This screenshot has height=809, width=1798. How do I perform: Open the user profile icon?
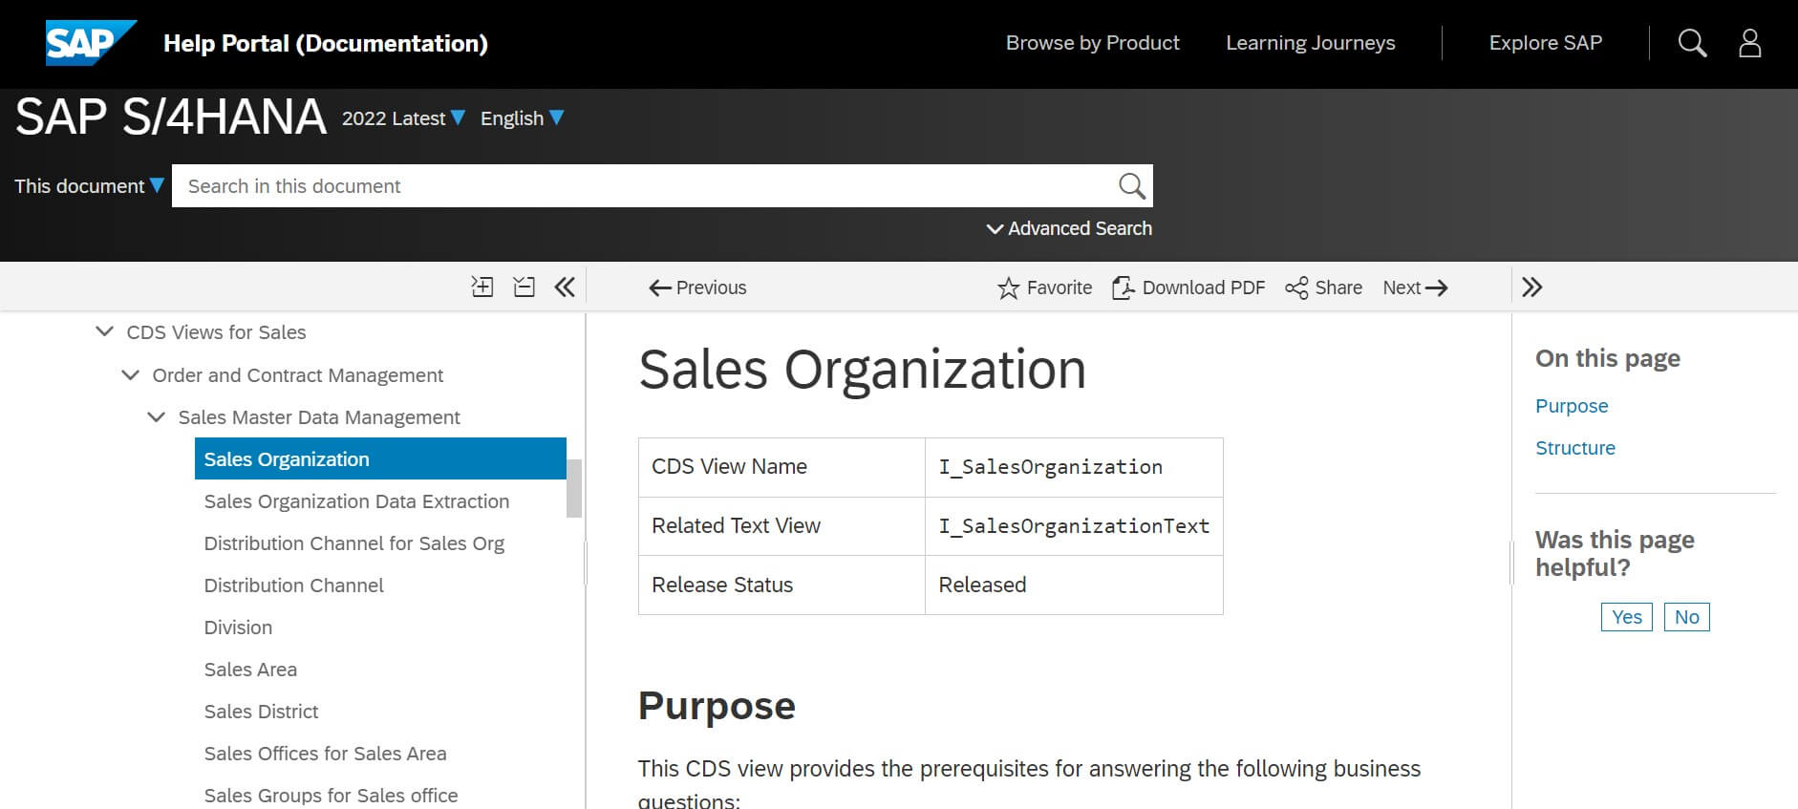pyautogui.click(x=1749, y=43)
